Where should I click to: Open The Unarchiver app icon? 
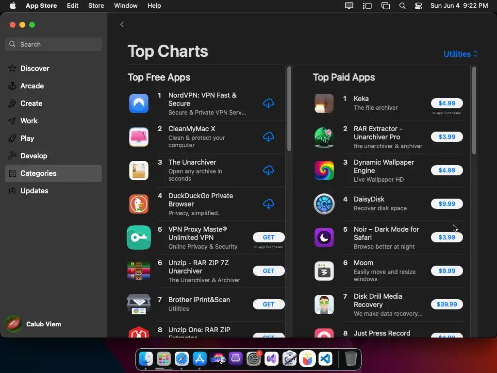[x=139, y=170]
